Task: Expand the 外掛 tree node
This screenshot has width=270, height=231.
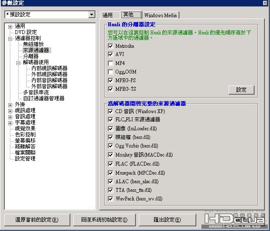Action: click(10, 105)
